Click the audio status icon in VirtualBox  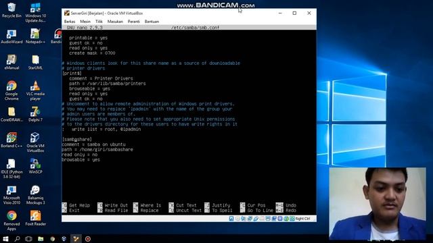click(x=244, y=219)
